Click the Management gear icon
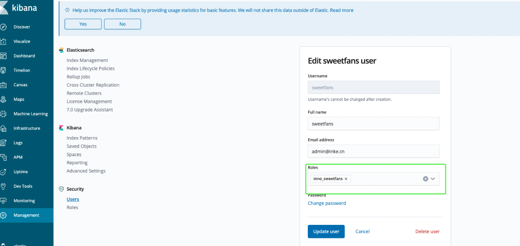520x246 pixels. pyautogui.click(x=3, y=216)
